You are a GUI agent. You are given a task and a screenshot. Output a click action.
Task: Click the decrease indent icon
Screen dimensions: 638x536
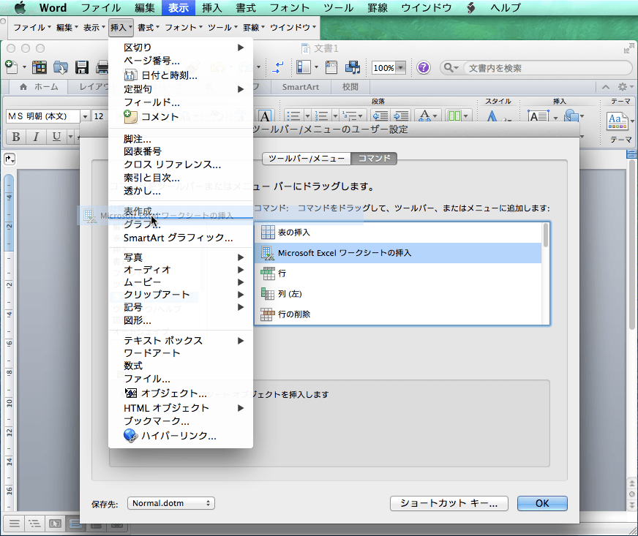coord(380,116)
